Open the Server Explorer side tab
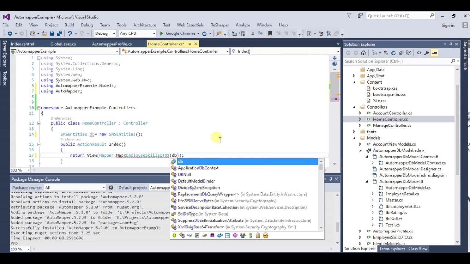Image resolution: width=470 pixels, height=264 pixels. pos(4,54)
